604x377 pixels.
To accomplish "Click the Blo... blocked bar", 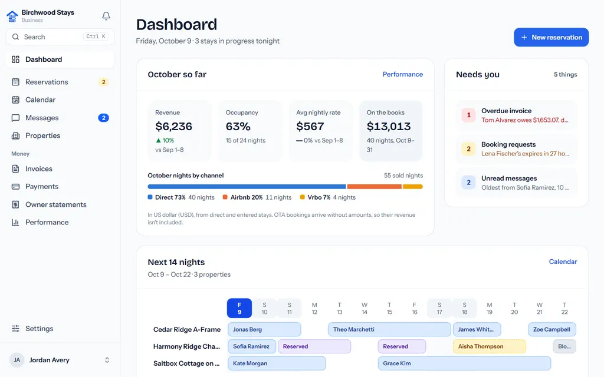I will [564, 346].
